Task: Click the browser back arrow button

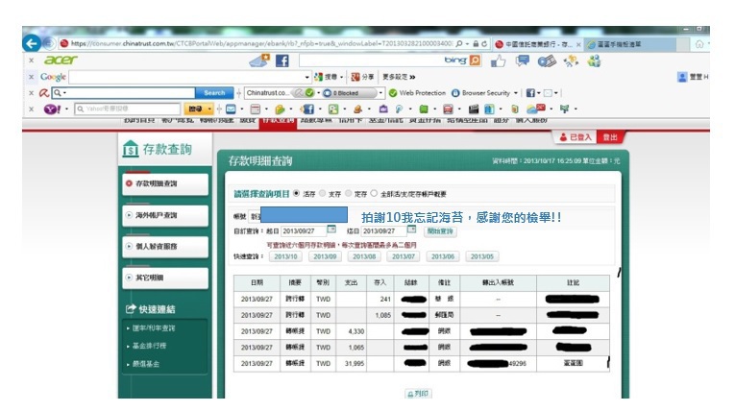Action: tap(32, 43)
